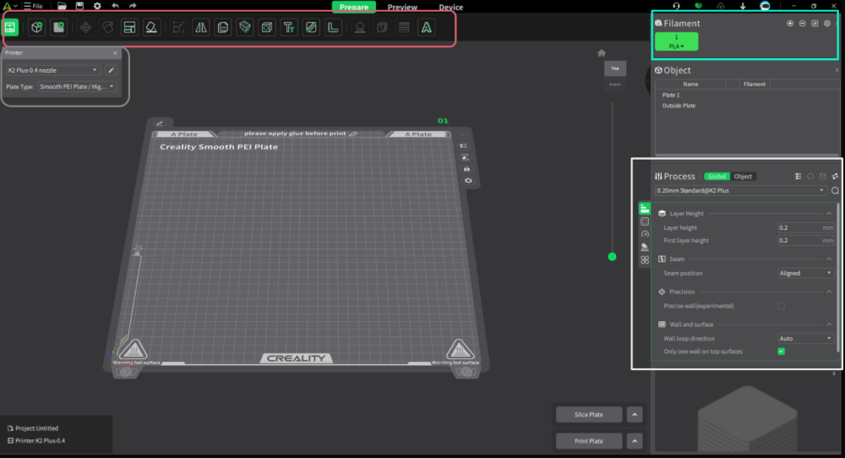
Task: Click the headset support icon in title bar
Action: 676,6
